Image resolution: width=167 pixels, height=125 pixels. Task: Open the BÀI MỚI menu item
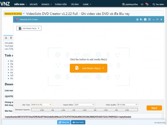(33, 4)
